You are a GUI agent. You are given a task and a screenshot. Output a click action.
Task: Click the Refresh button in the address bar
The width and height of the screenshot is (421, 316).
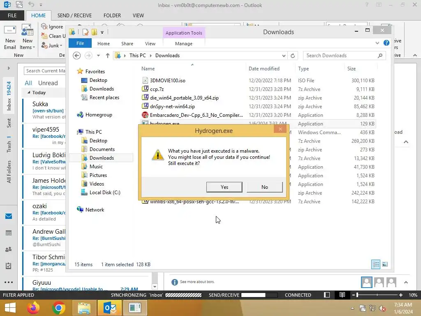click(293, 56)
